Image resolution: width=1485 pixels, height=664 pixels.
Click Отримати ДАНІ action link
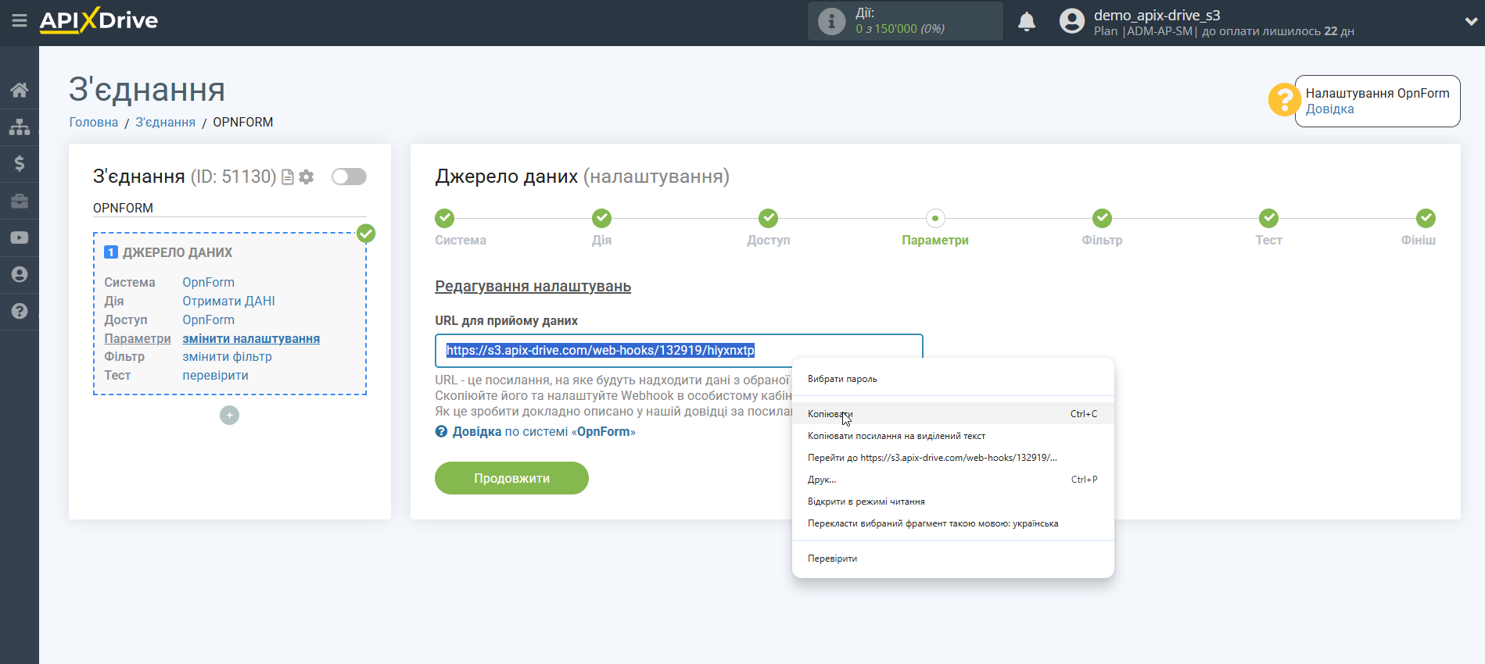click(228, 301)
